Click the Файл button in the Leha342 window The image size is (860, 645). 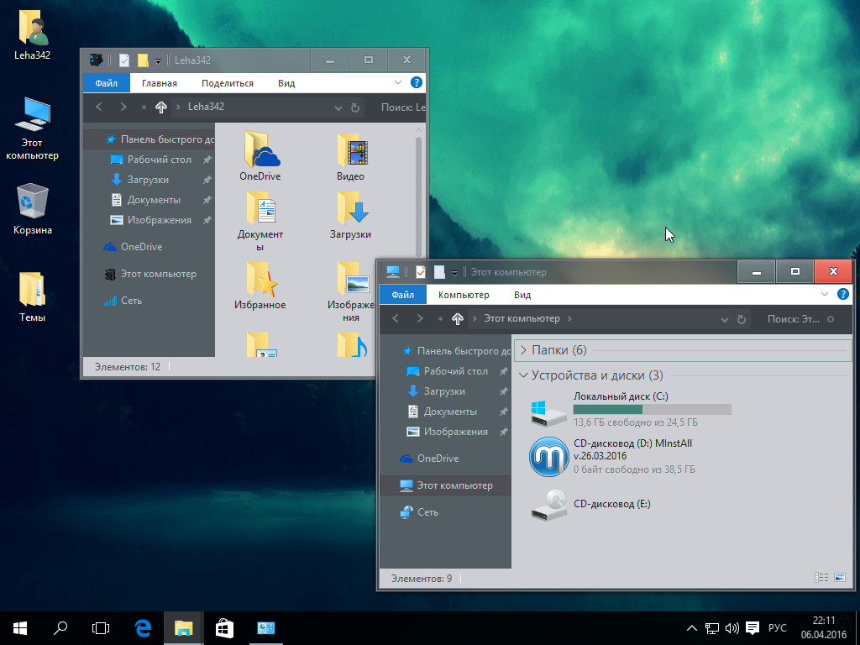[x=106, y=83]
